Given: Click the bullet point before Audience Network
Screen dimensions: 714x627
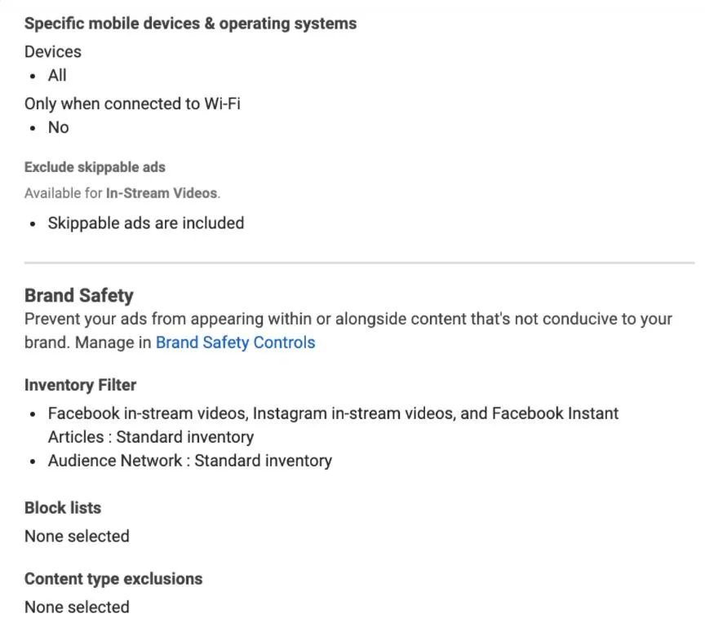Looking at the screenshot, I should [x=32, y=461].
